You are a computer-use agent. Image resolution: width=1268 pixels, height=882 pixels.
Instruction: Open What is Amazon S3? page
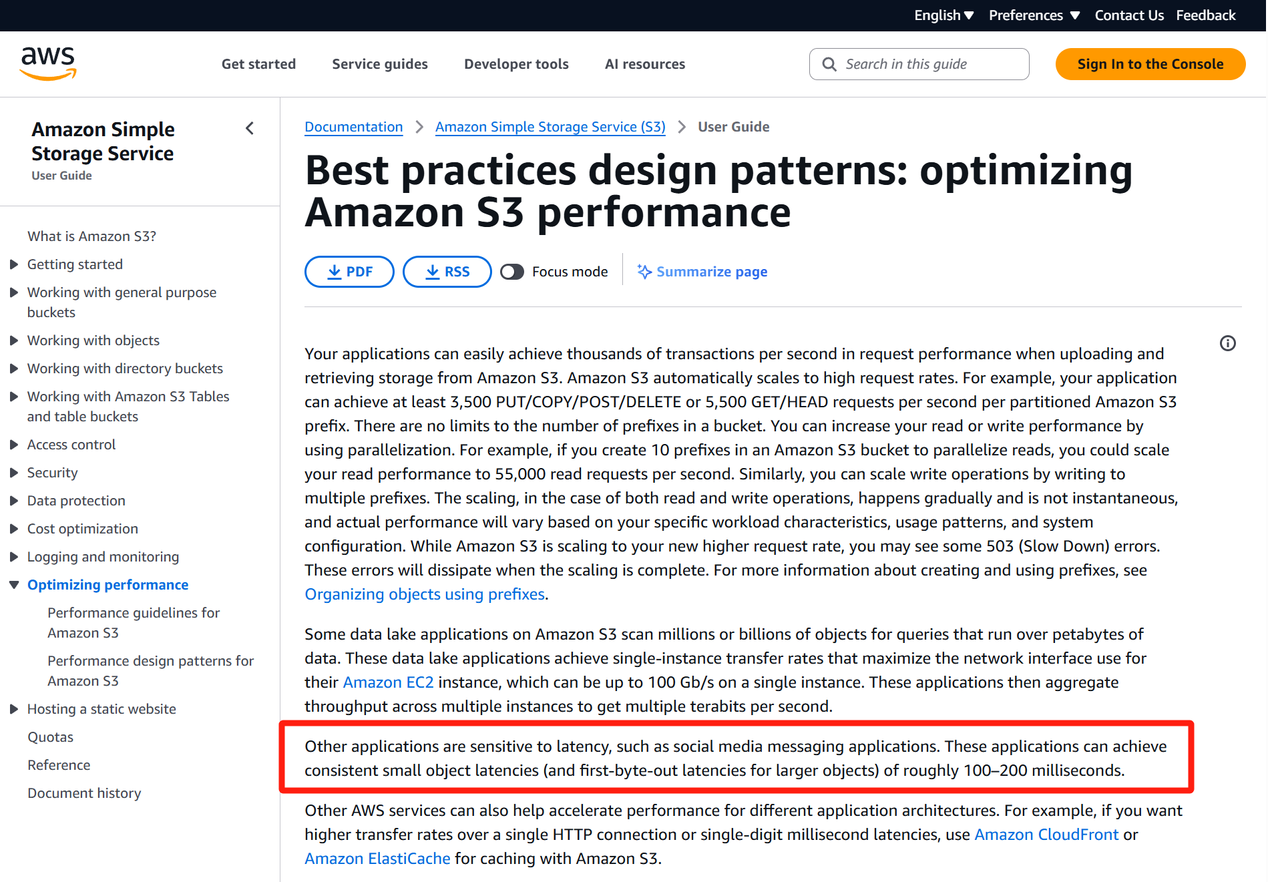[91, 236]
